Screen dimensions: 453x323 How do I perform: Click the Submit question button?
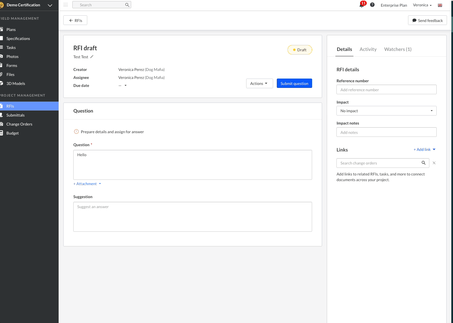pos(294,83)
